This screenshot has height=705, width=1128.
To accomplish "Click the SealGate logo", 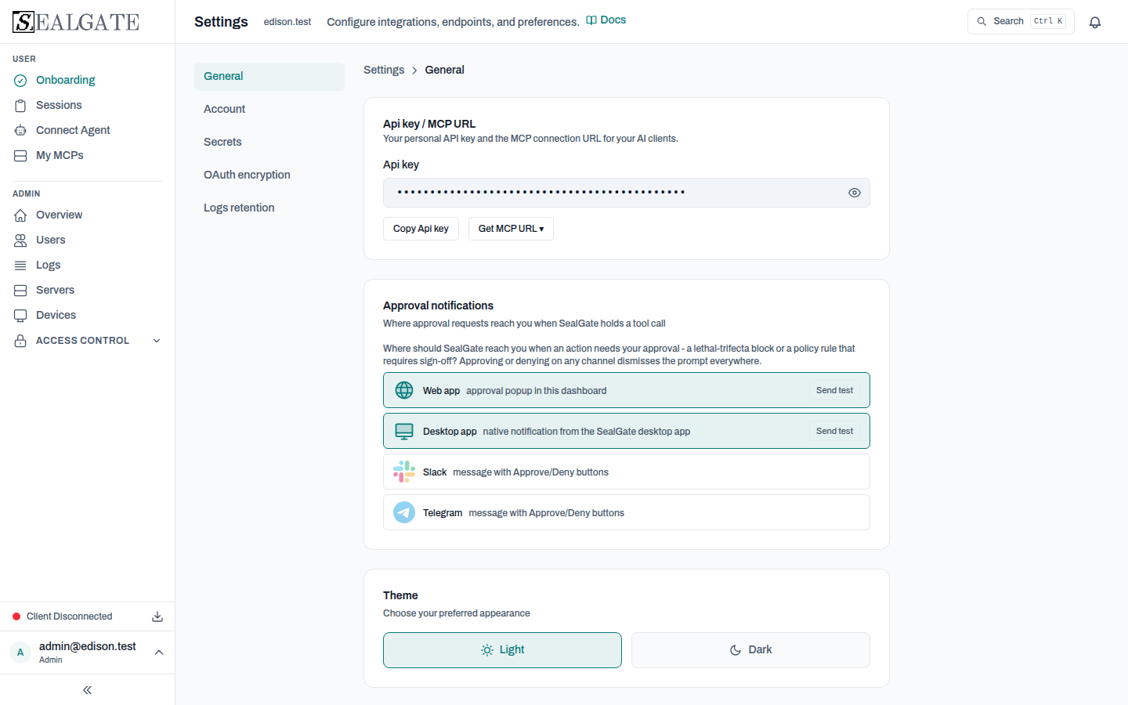I will click(76, 22).
